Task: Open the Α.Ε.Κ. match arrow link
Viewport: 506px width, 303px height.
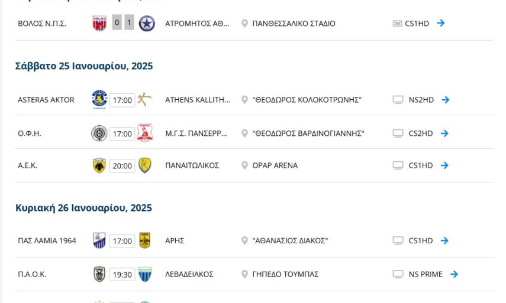Action: (x=444, y=165)
